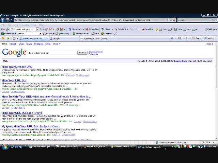
Task: Open Camtasia Studio in the taskbar
Action: (123, 147)
